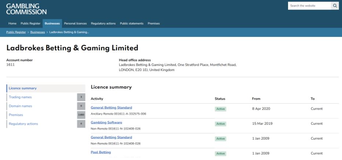The image size is (342, 160).
Task: Click the Gambling Commission logo
Action: pyautogui.click(x=26, y=9)
